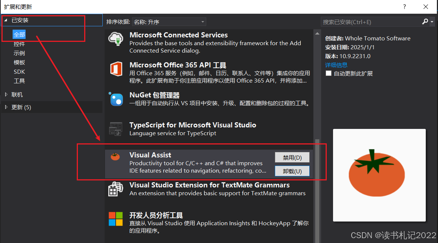The width and height of the screenshot is (438, 243).
Task: Select the 控件 category
Action: point(19,44)
